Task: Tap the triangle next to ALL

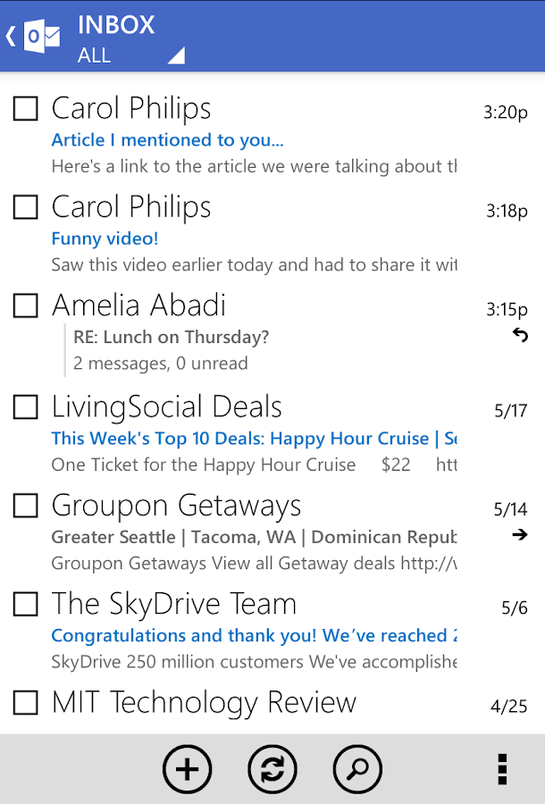Action: (x=175, y=55)
